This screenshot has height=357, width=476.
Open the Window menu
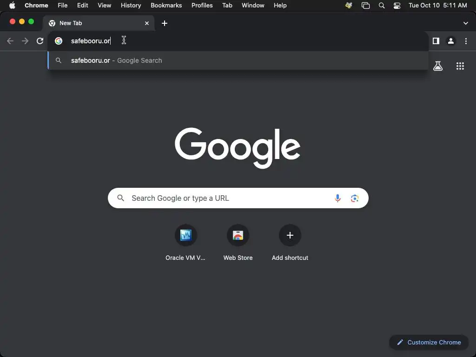click(x=253, y=6)
